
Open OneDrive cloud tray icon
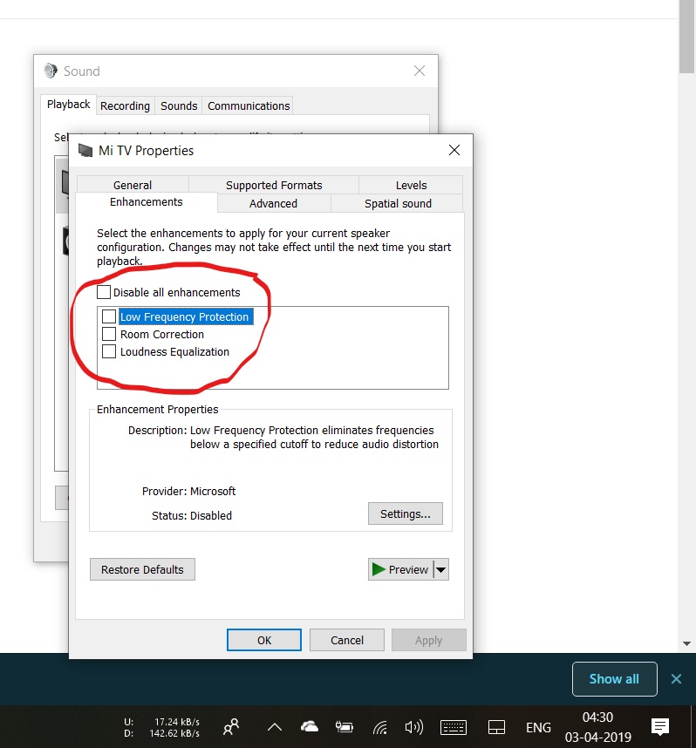click(x=310, y=726)
